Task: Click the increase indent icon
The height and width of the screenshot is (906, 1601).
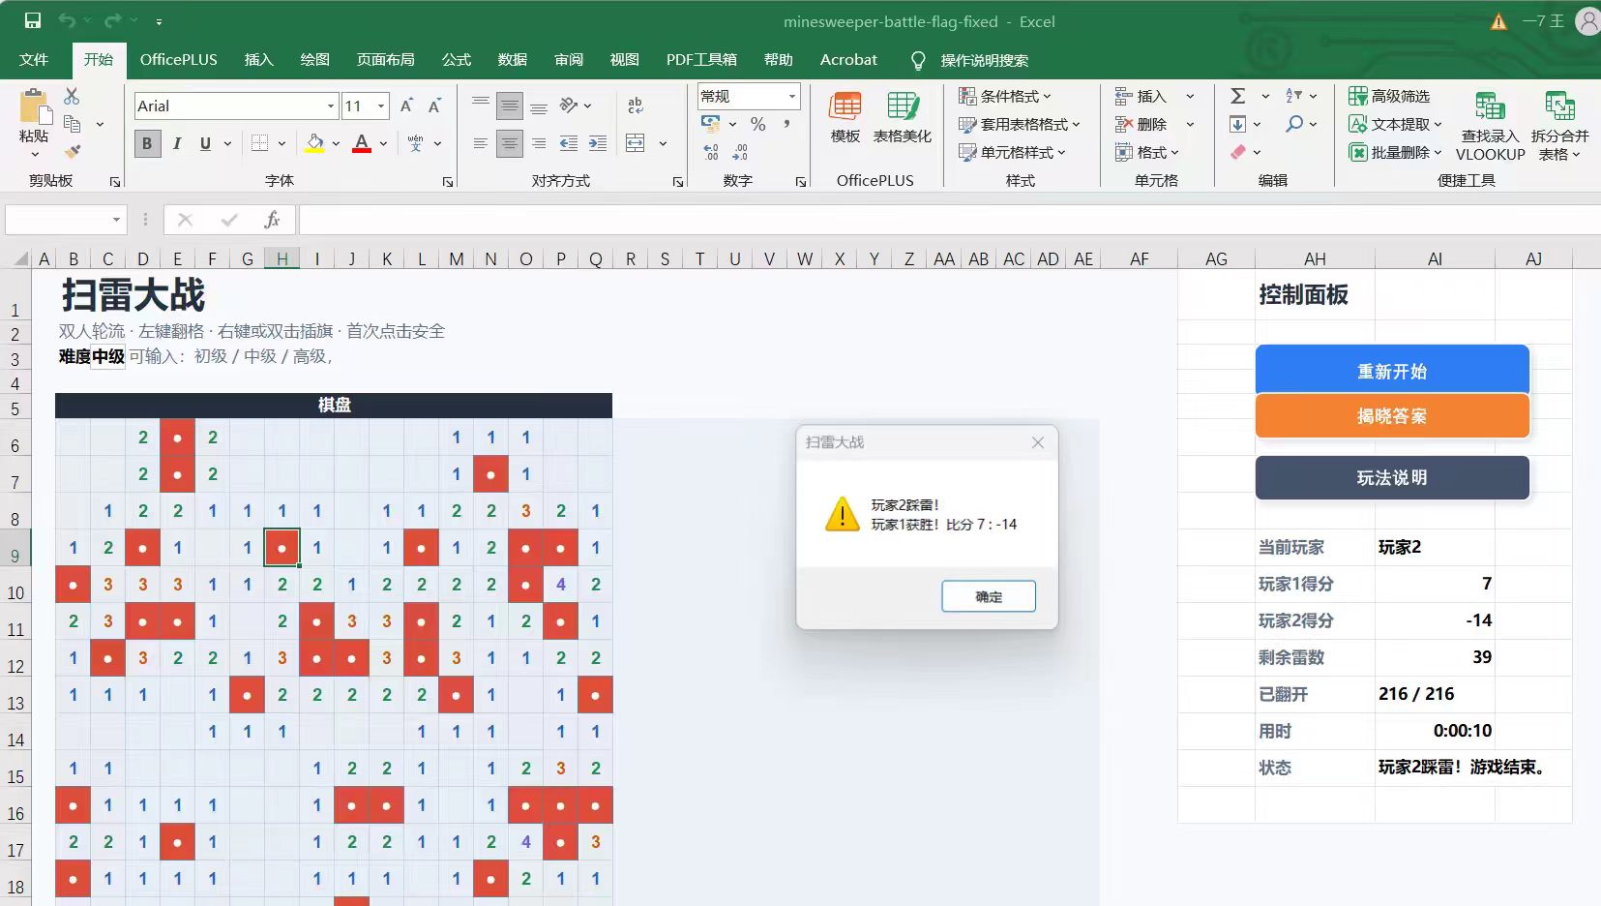Action: tap(598, 143)
